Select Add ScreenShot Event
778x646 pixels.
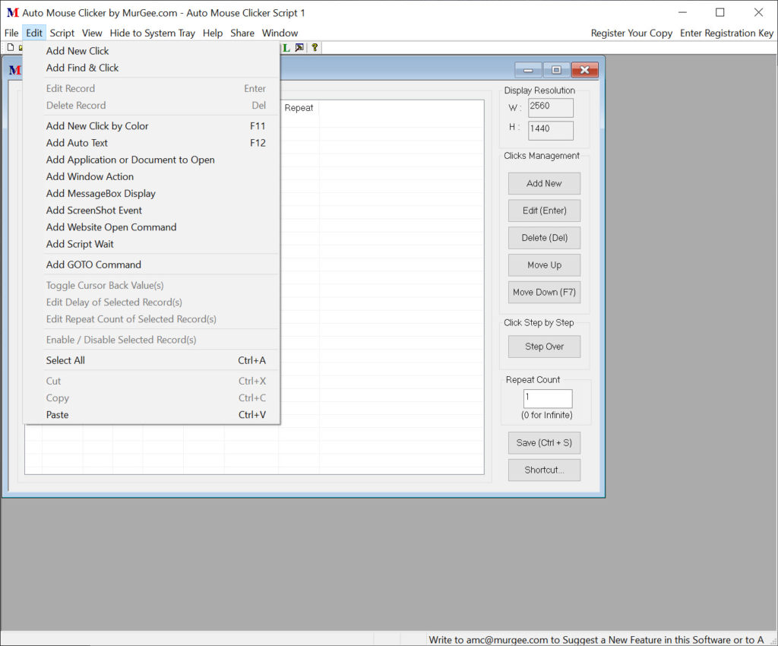[x=151, y=211]
